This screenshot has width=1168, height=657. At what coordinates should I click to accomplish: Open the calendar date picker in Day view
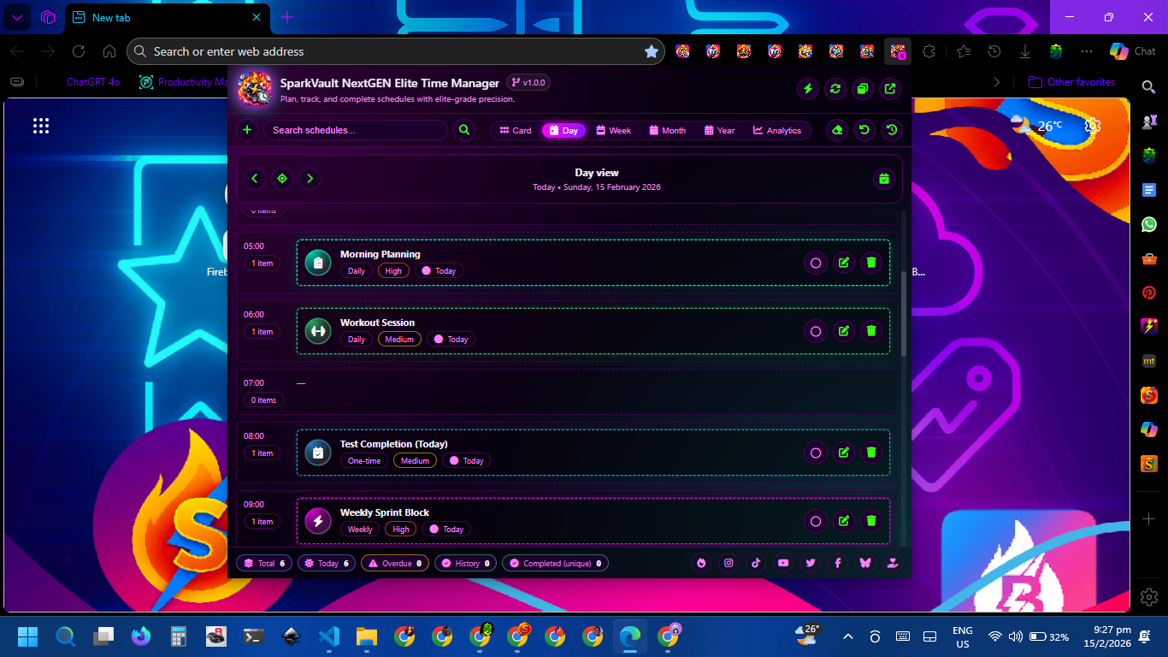(884, 179)
